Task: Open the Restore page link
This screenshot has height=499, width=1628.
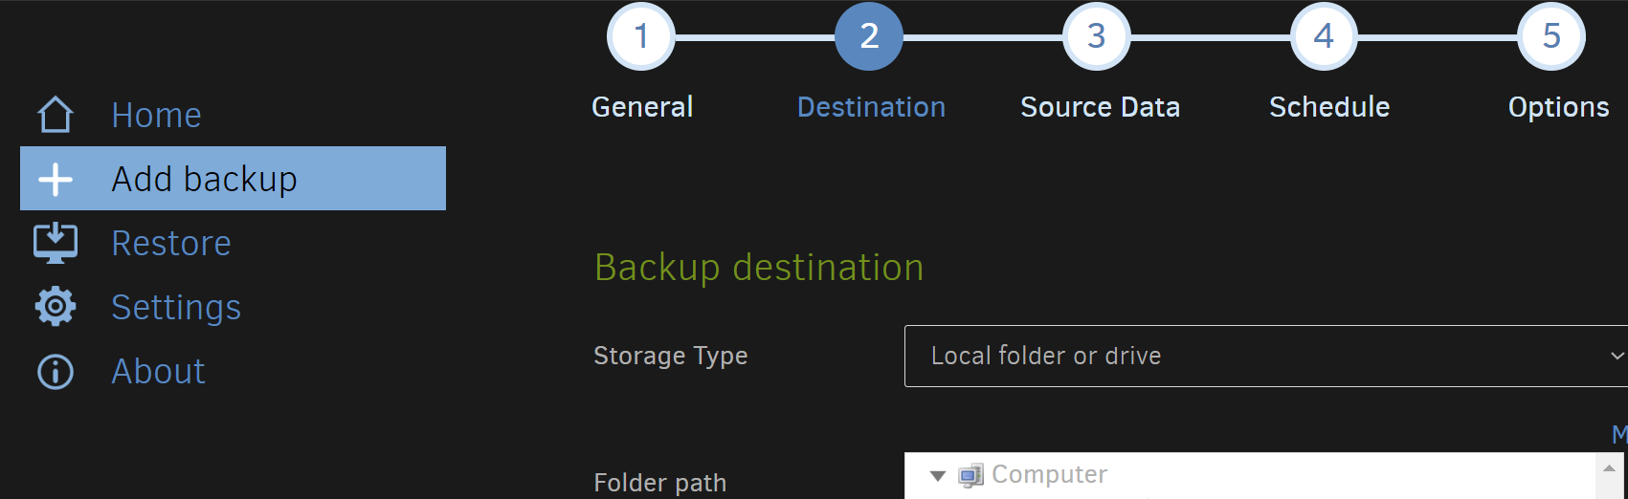Action: click(x=171, y=243)
